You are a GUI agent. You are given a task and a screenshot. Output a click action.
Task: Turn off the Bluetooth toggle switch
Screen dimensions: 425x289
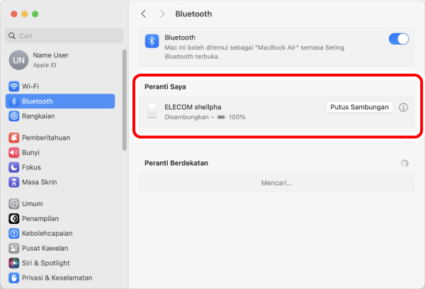click(x=398, y=39)
